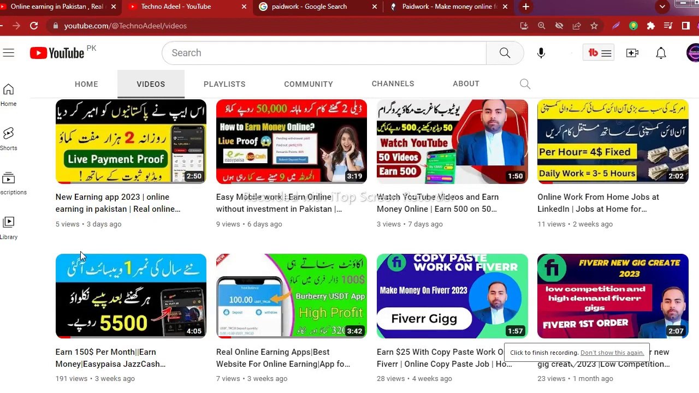Open Library in the sidebar

8,228
